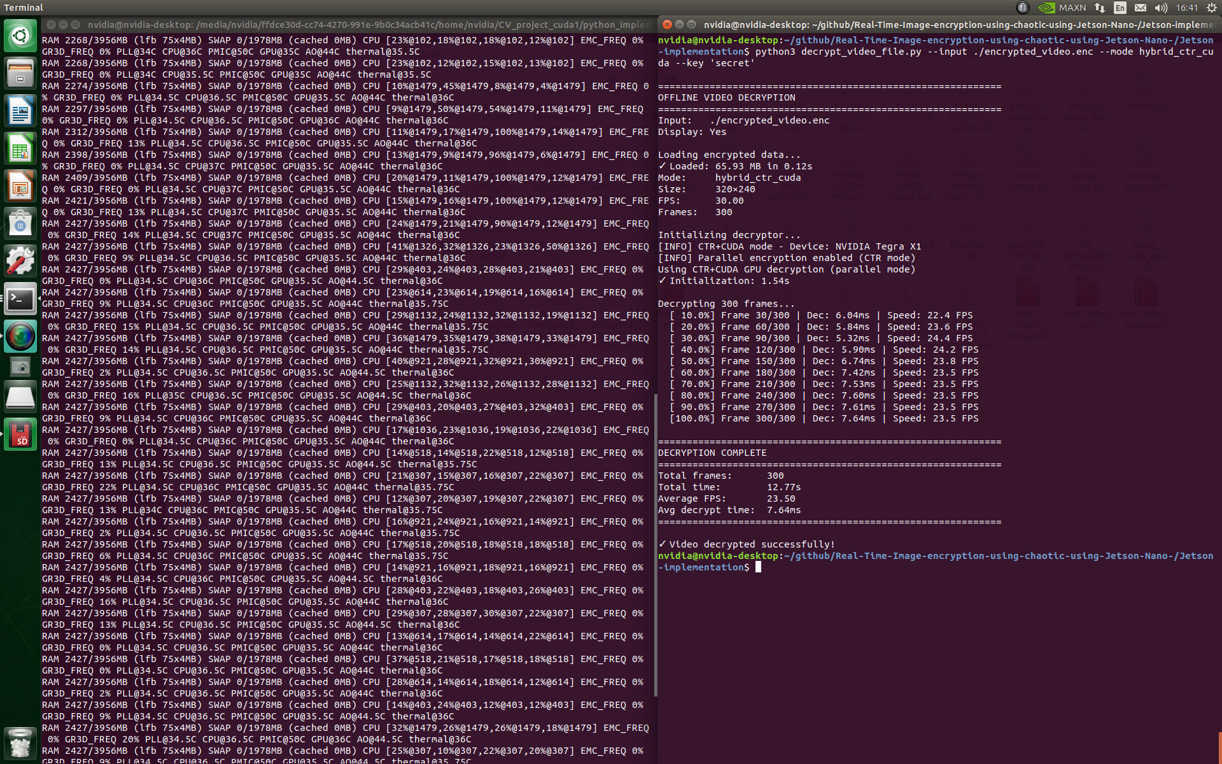Open the Files manager from the launcher
This screenshot has width=1222, height=764.
tap(20, 73)
